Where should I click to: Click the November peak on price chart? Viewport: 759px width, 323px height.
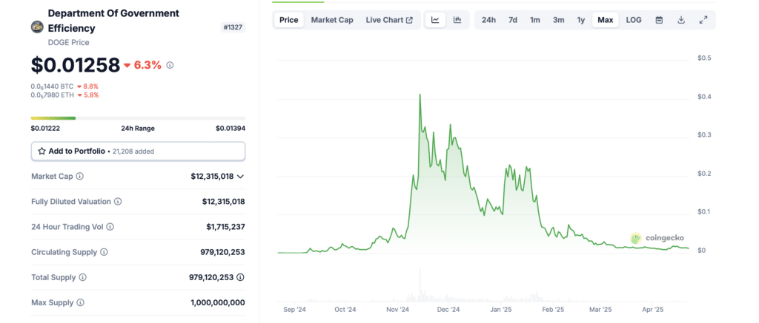[x=420, y=95]
